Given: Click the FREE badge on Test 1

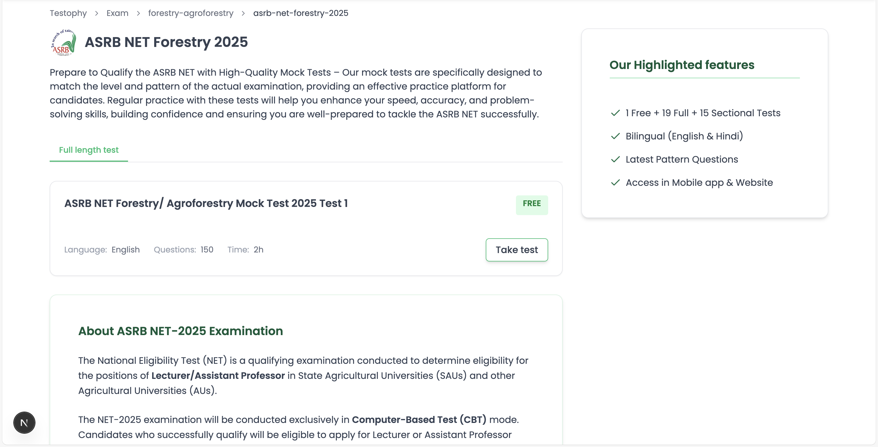Looking at the screenshot, I should (531, 204).
